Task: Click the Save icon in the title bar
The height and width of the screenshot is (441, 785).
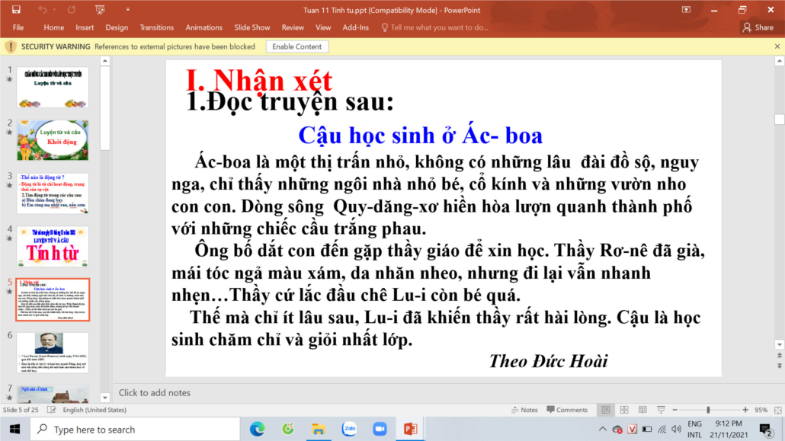Action: point(16,10)
